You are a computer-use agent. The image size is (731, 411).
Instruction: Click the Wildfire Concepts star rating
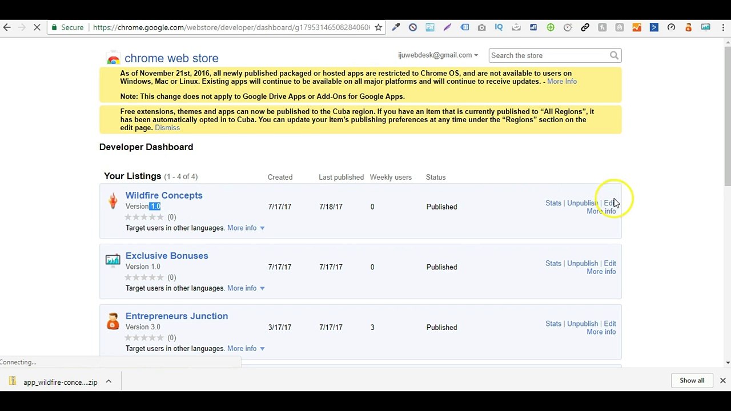click(x=144, y=217)
